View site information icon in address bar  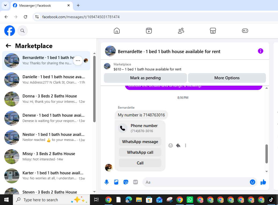[x=37, y=17]
